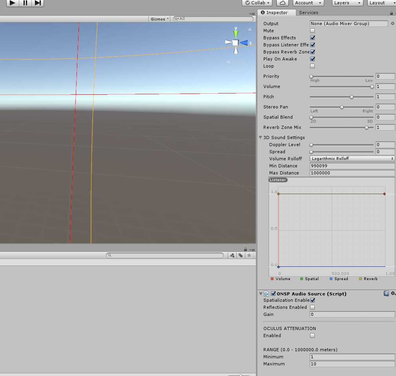Open the cloud services icon button

[x=283, y=3]
